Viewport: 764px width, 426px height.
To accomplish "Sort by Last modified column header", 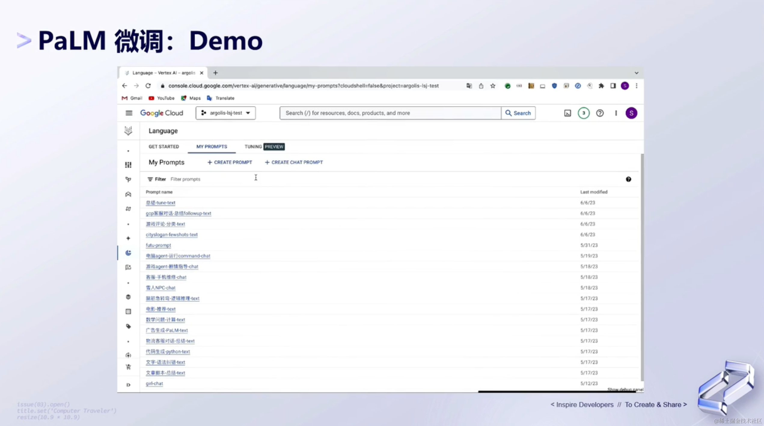I will pos(594,192).
